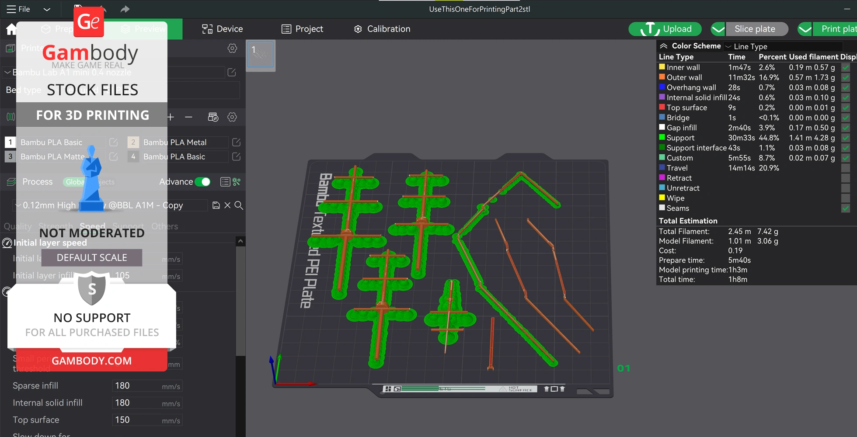
Task: Click the Sparse infill speed field
Action: coord(136,386)
